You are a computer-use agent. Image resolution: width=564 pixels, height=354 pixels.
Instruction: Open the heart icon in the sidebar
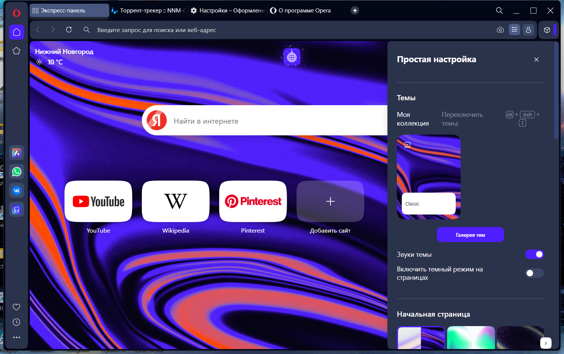tap(16, 307)
